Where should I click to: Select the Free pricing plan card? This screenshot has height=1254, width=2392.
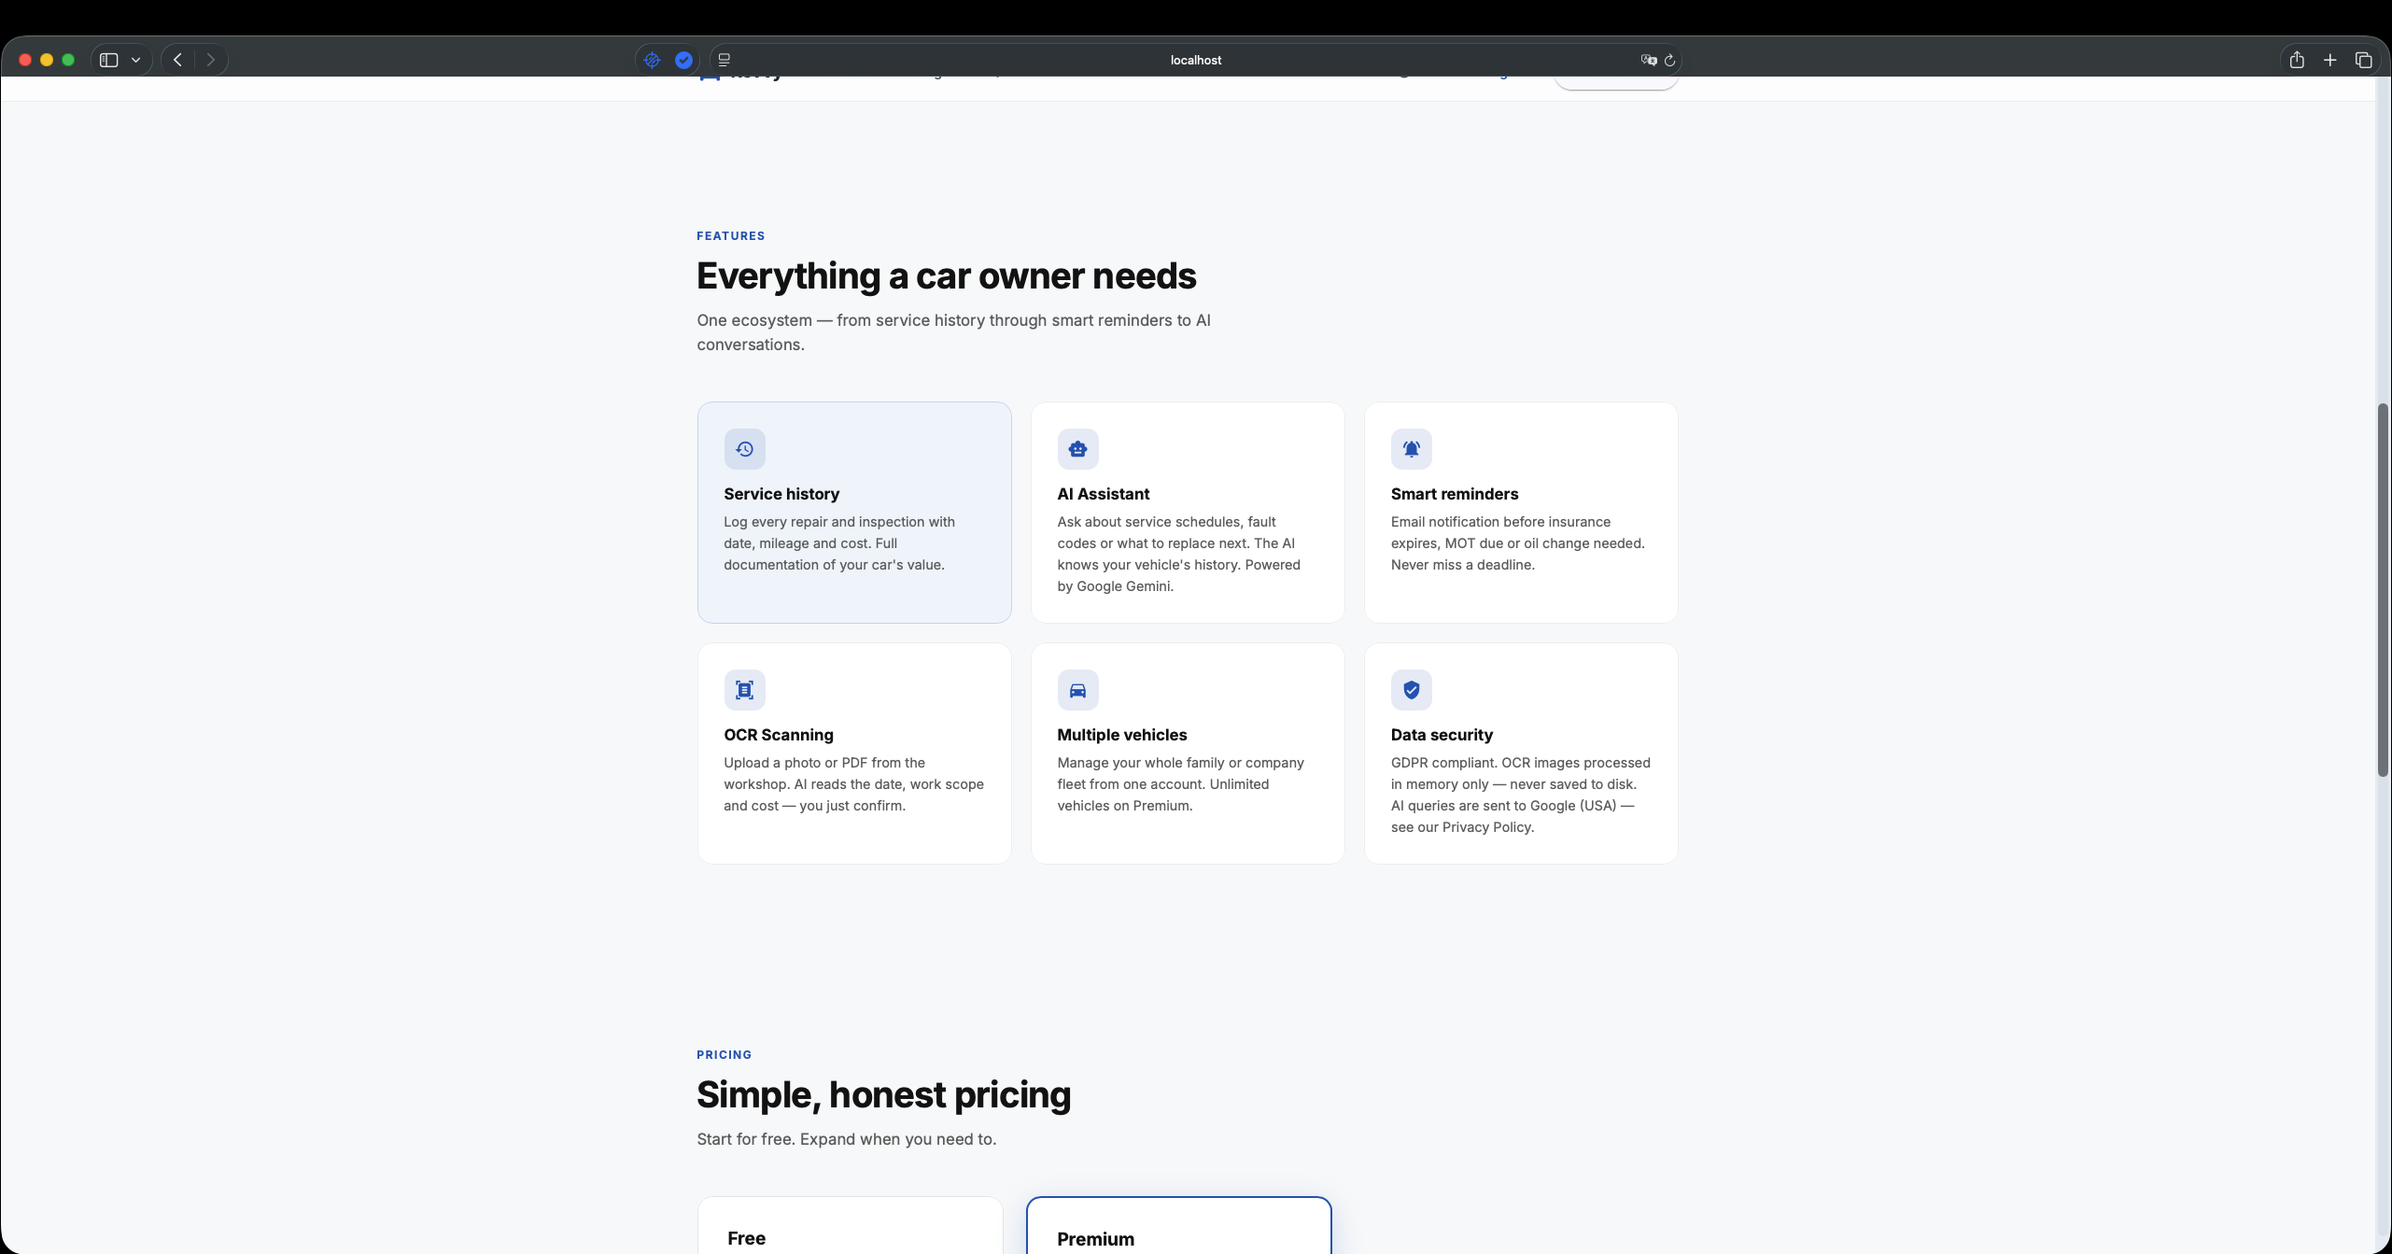click(850, 1225)
